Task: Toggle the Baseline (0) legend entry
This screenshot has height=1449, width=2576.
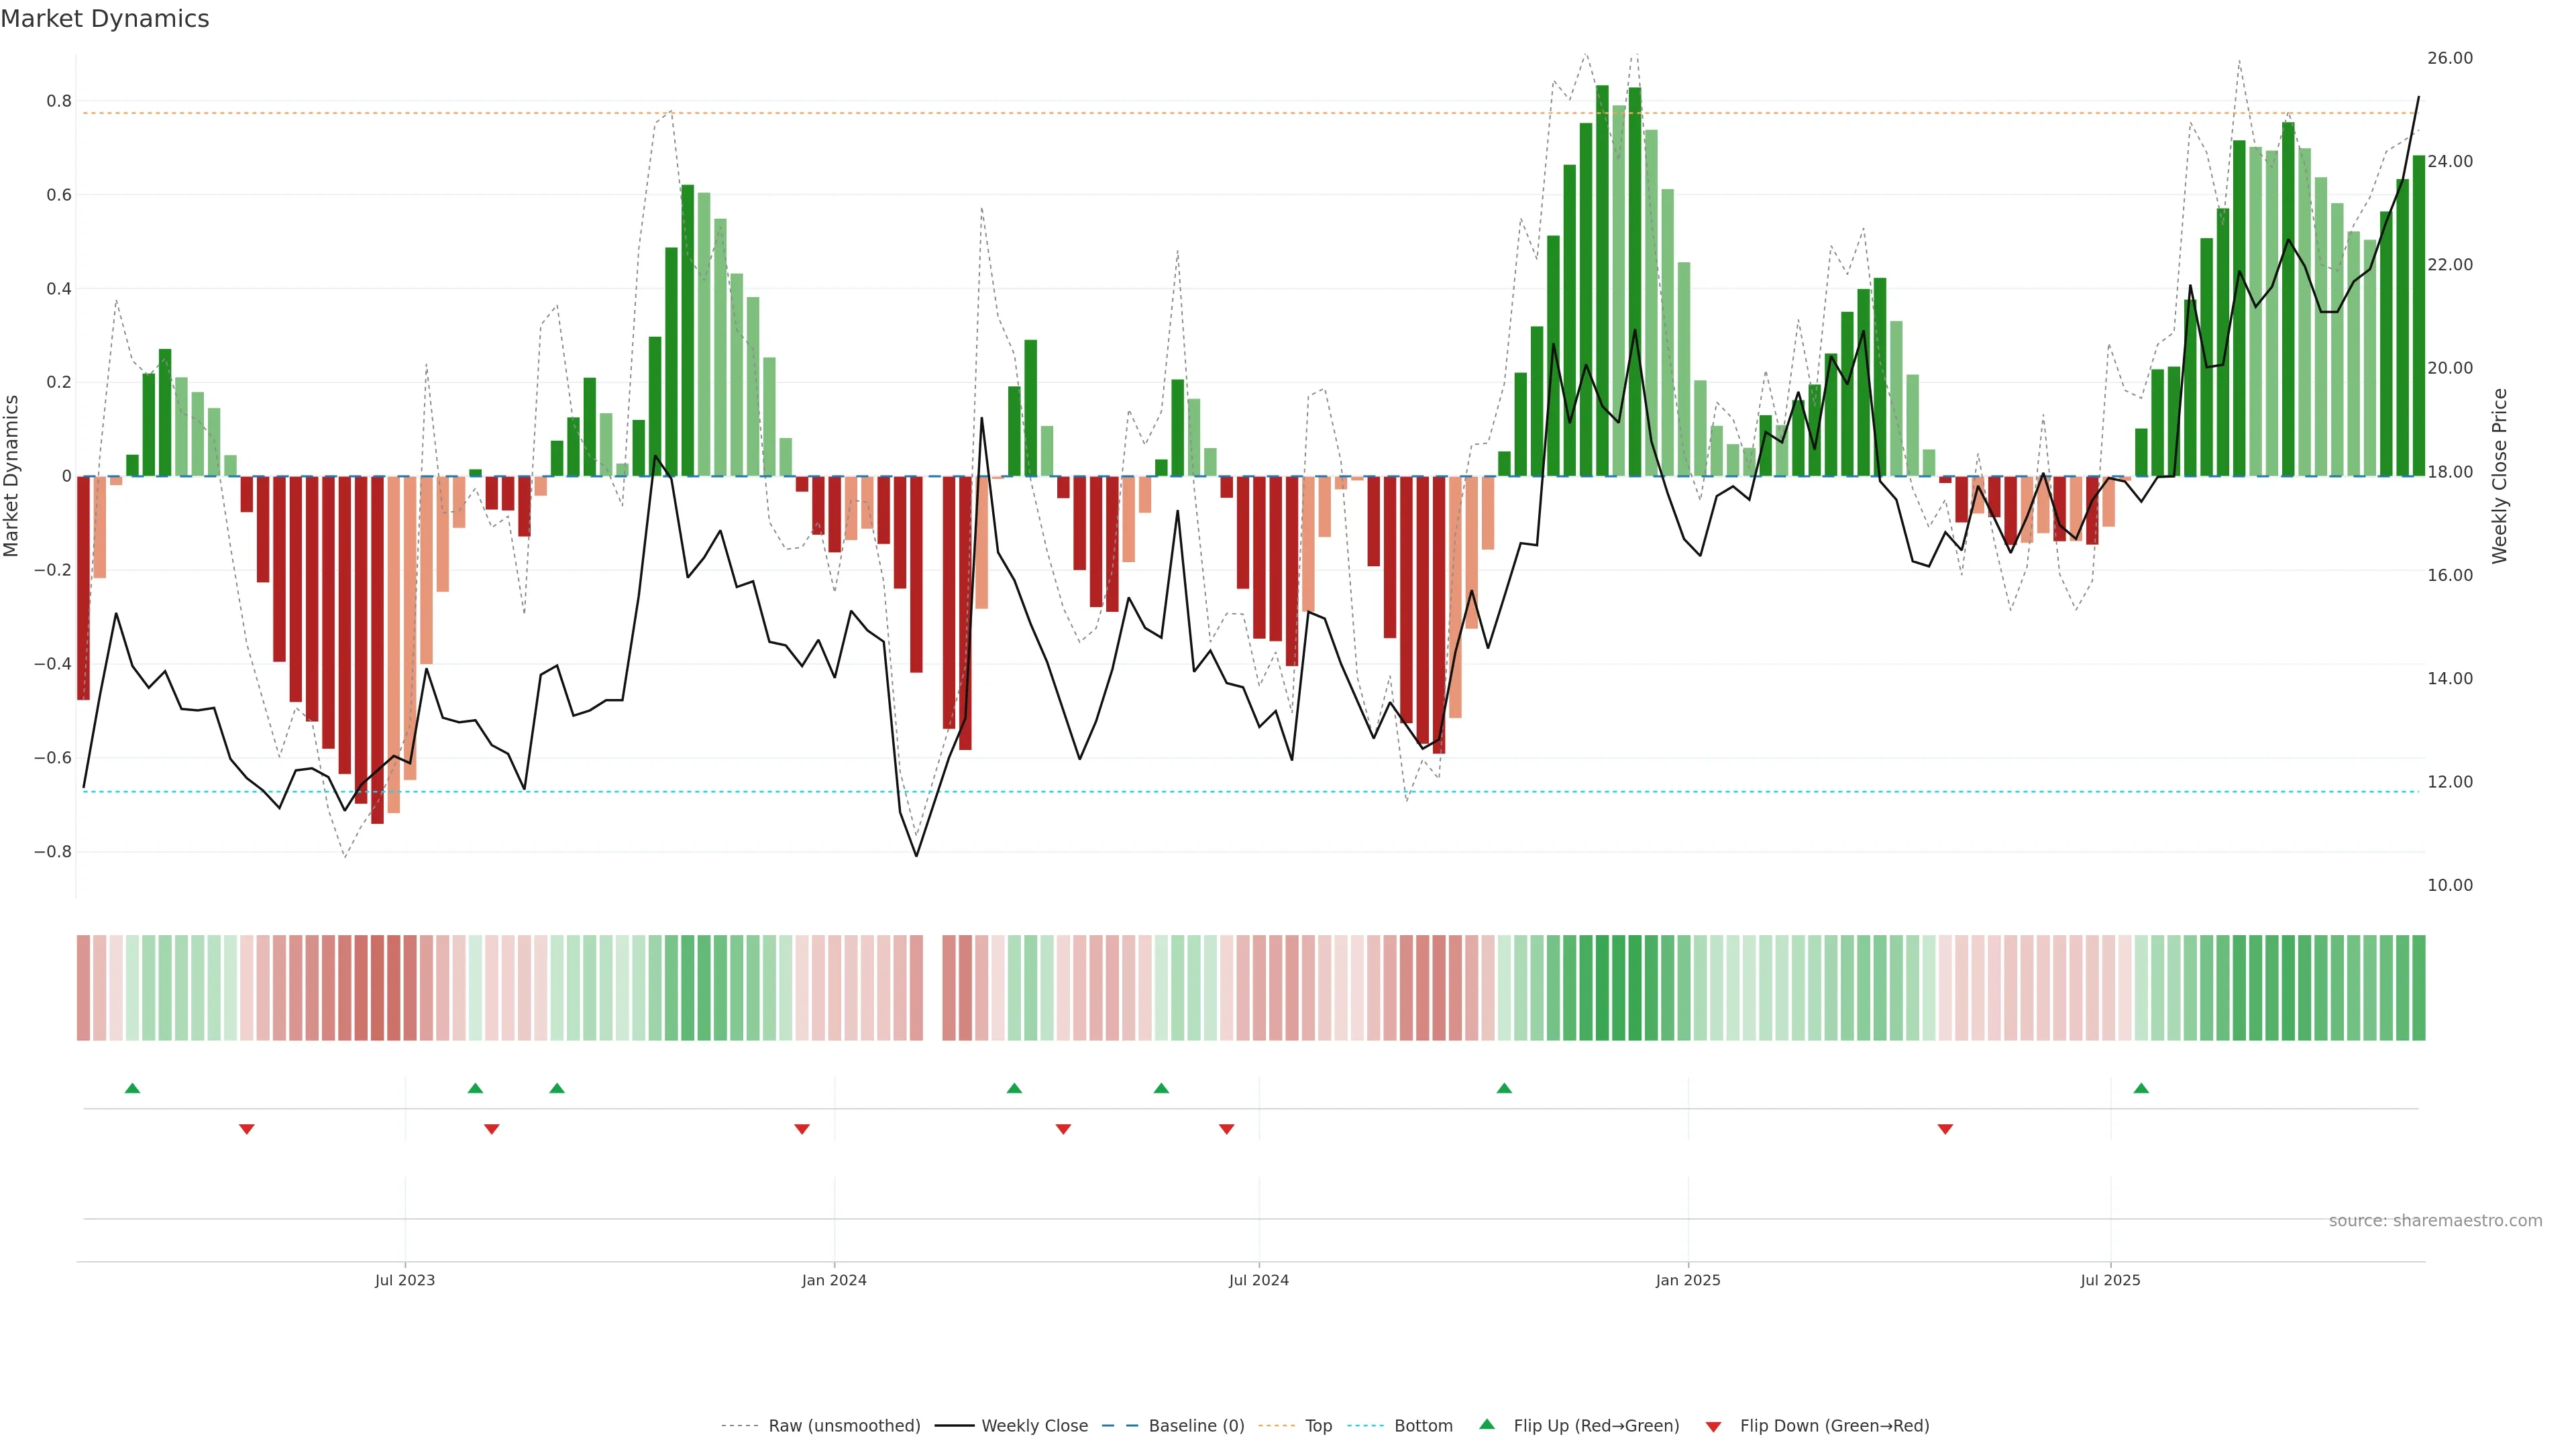Action: (1196, 1426)
